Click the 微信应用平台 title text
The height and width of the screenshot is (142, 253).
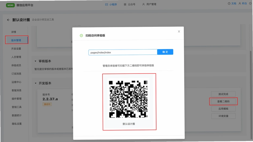[25, 5]
